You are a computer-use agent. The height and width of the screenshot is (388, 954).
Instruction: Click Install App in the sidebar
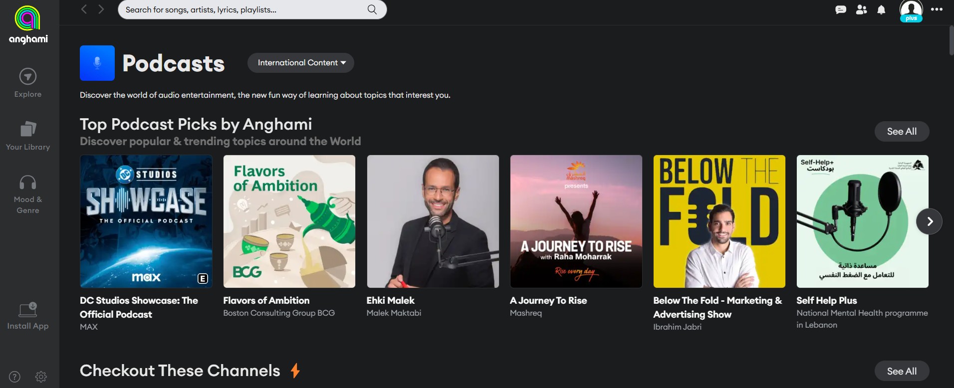(x=28, y=316)
